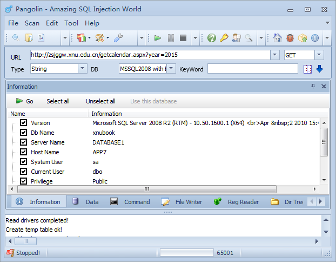Click the status bar progress bar
The width and height of the screenshot is (336, 262).
(187, 253)
